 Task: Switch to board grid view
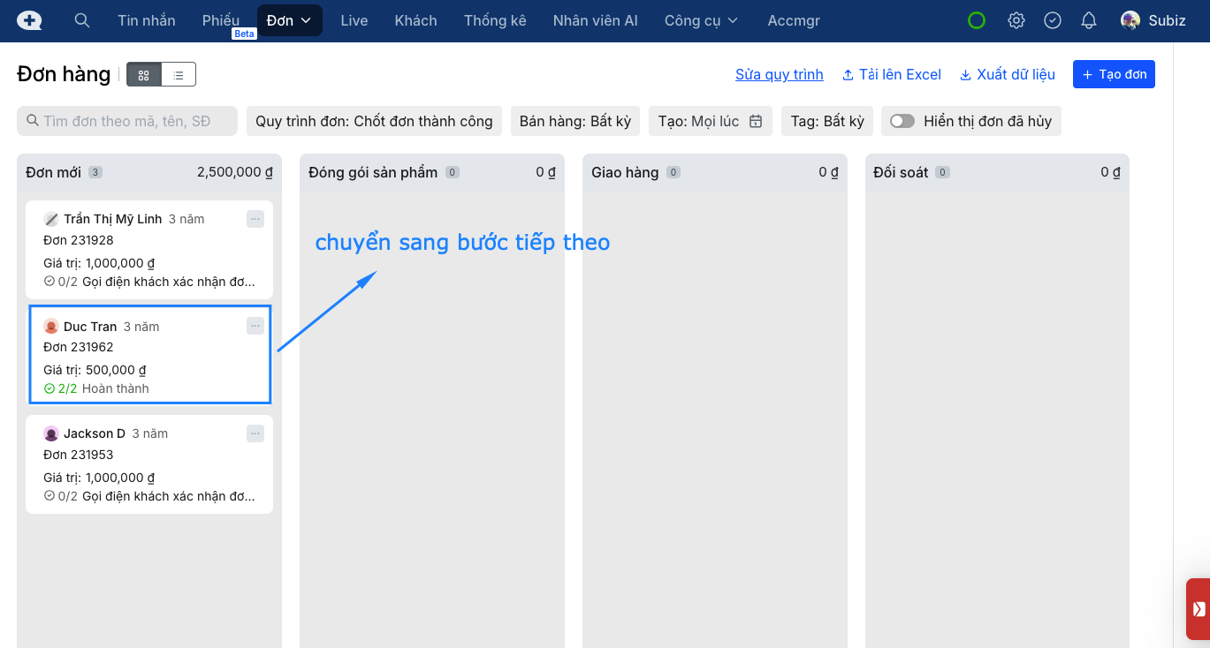pyautogui.click(x=144, y=75)
